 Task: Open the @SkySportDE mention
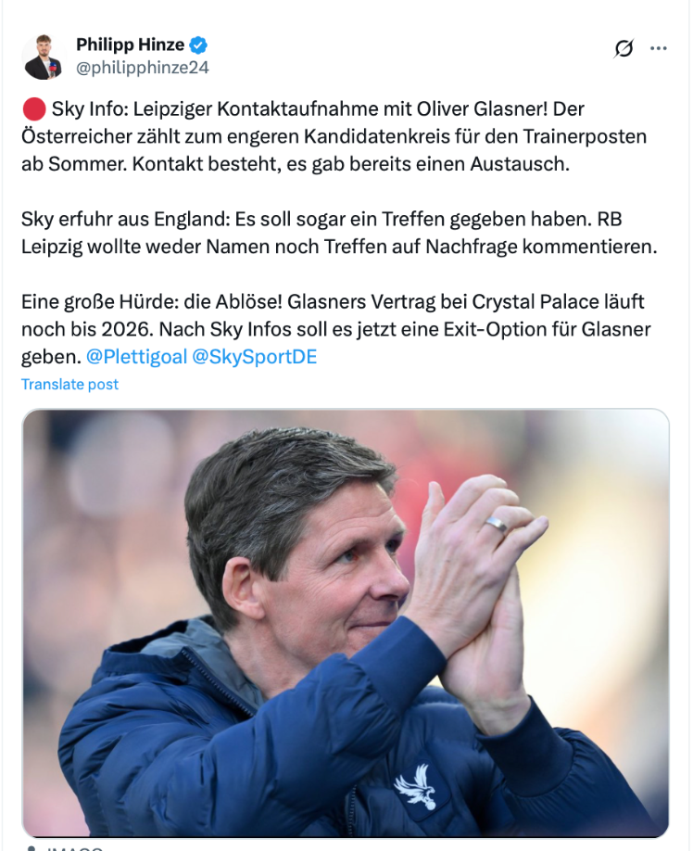255,357
